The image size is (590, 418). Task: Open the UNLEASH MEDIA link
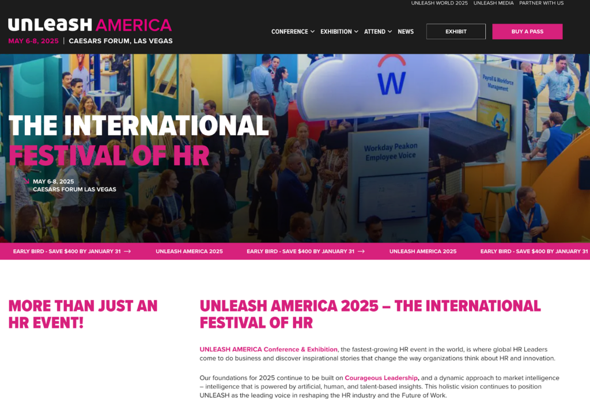(x=493, y=3)
